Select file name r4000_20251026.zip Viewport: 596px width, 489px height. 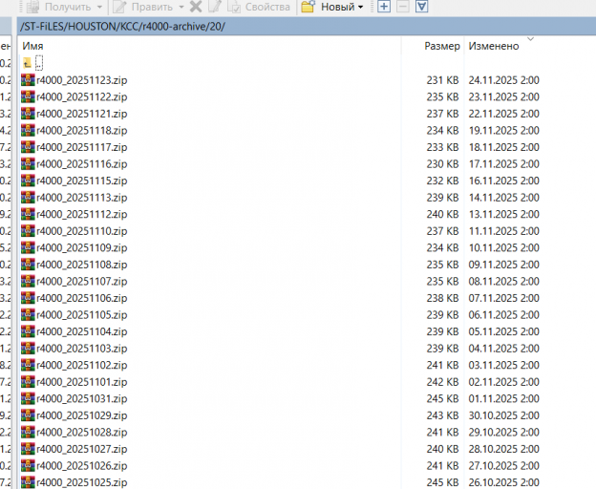tap(82, 465)
